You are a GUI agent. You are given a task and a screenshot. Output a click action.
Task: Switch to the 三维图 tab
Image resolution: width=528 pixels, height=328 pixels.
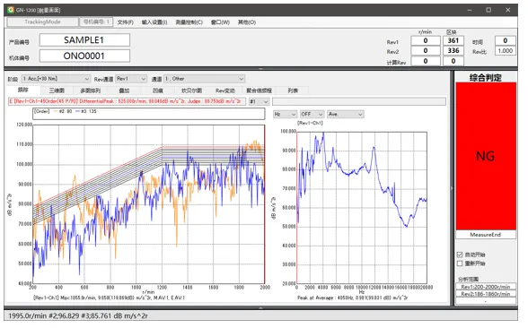click(x=57, y=91)
